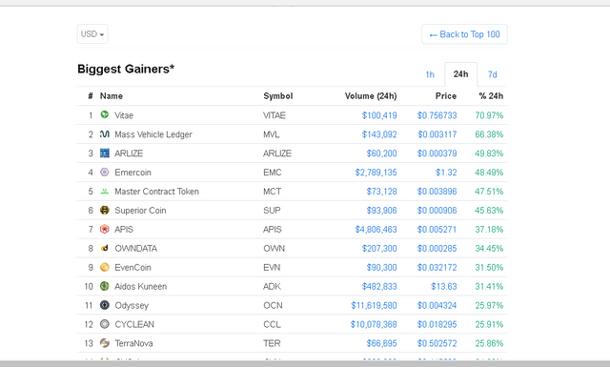Click Odyssey price $0.004324
The image size is (610, 367).
(437, 306)
